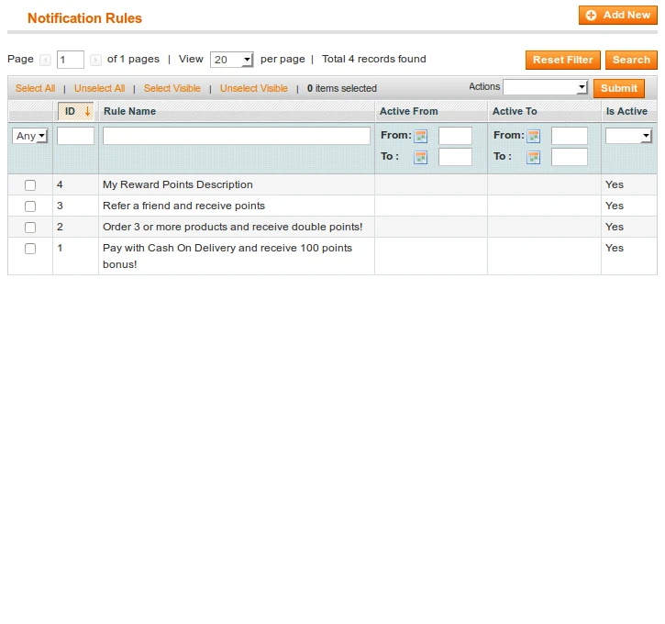Open the 'Any' selection filter dropdown
The image size is (665, 624).
pos(29,136)
